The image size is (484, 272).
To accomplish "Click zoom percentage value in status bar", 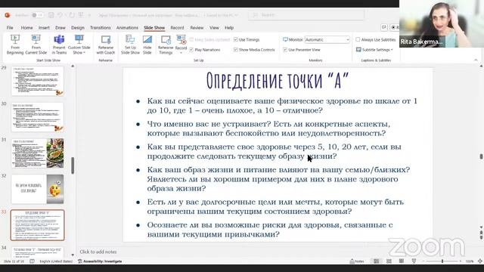I will pyautogui.click(x=470, y=261).
